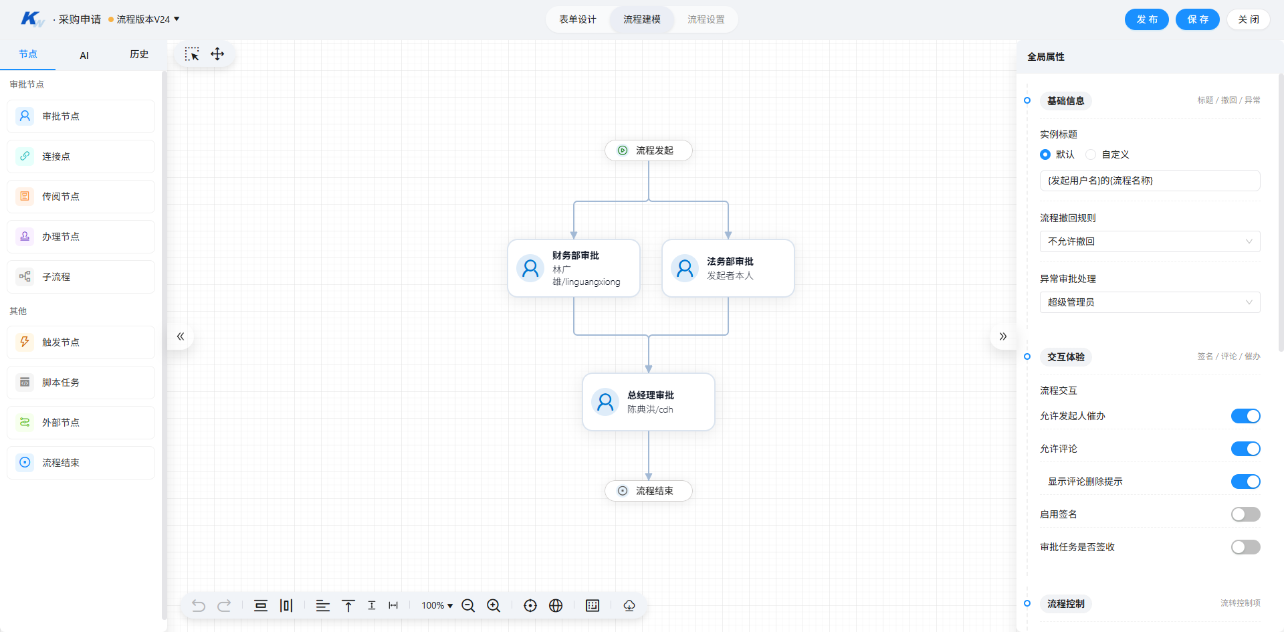Image resolution: width=1284 pixels, height=632 pixels.
Task: Toggle the canvas grid icon
Action: (593, 606)
